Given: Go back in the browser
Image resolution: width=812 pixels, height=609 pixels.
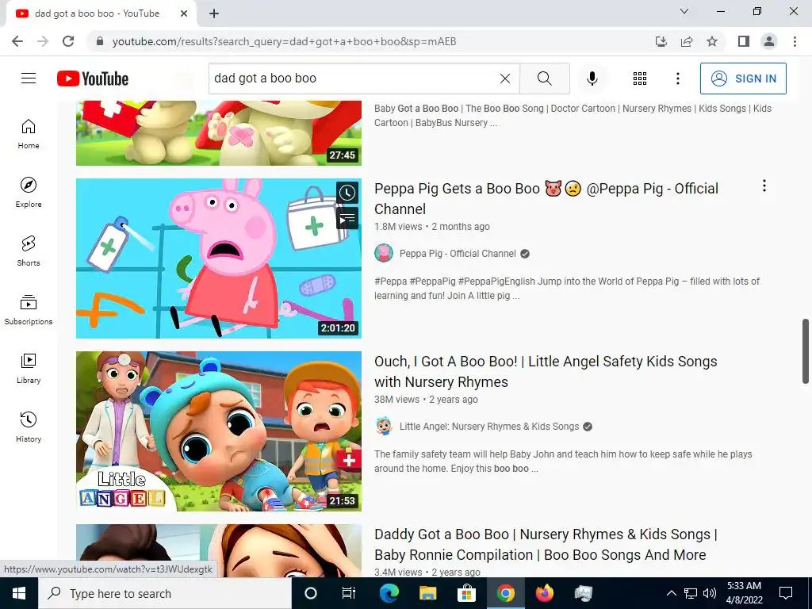Looking at the screenshot, I should point(17,41).
